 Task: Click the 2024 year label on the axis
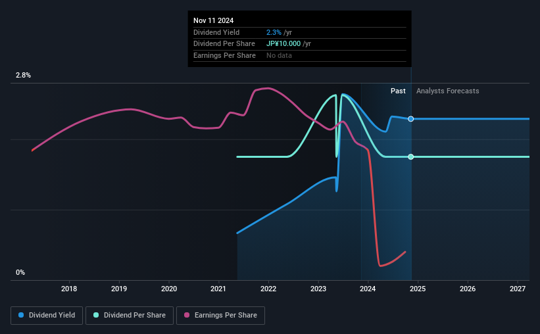click(x=368, y=289)
